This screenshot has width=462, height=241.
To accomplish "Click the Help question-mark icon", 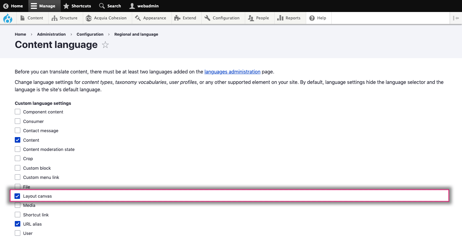I will (312, 18).
